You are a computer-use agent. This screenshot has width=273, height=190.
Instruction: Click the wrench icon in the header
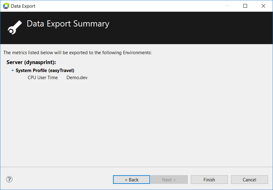[x=15, y=27]
